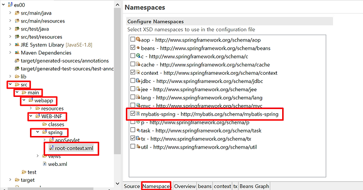Enable the cache namespace checkbox
The height and width of the screenshot is (190, 363).
pyautogui.click(x=133, y=64)
